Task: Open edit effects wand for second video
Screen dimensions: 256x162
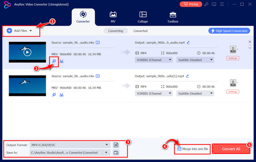Action: tap(54, 95)
